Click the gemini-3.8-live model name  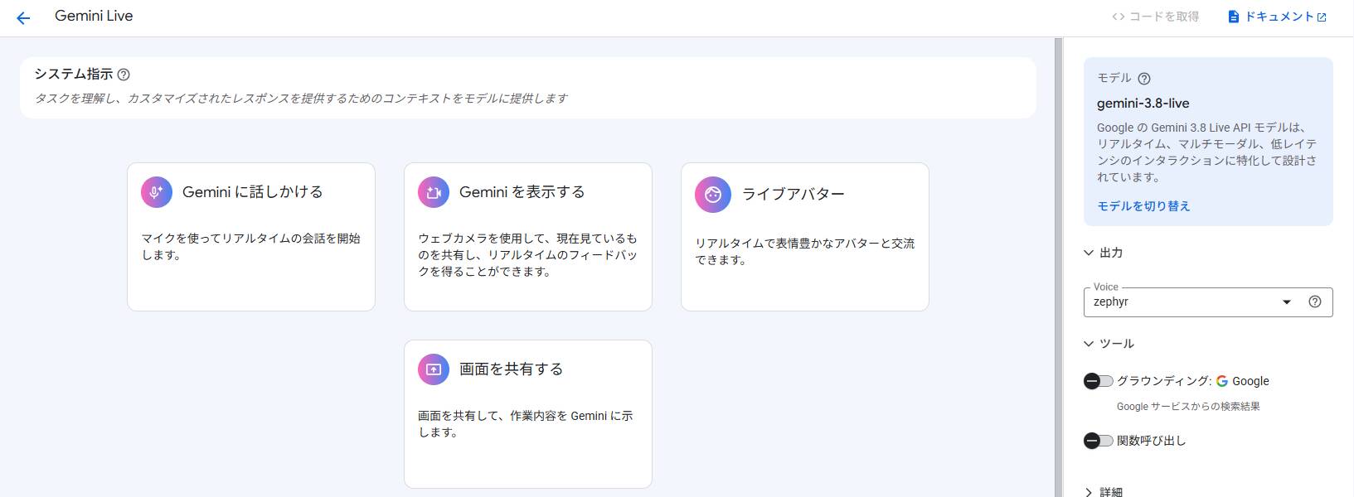pos(1143,104)
